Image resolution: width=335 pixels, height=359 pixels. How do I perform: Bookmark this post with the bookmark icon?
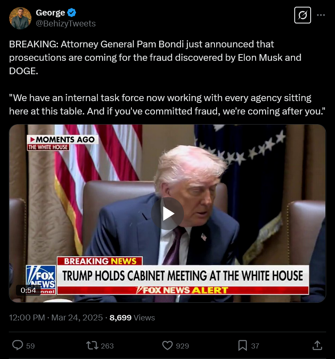tap(242, 345)
